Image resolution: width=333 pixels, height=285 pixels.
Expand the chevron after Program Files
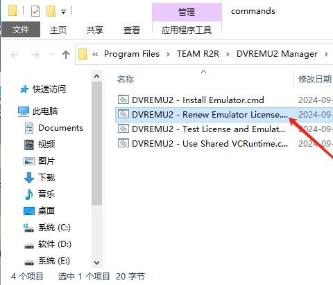[x=168, y=55]
